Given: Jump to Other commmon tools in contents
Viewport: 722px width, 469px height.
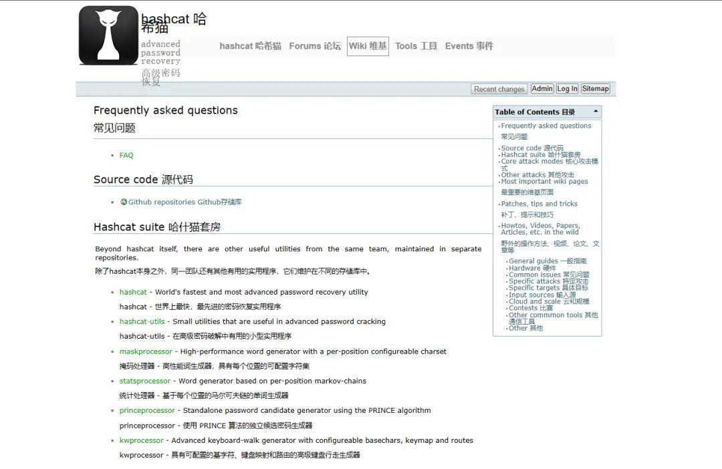Looking at the screenshot, I should [553, 318].
